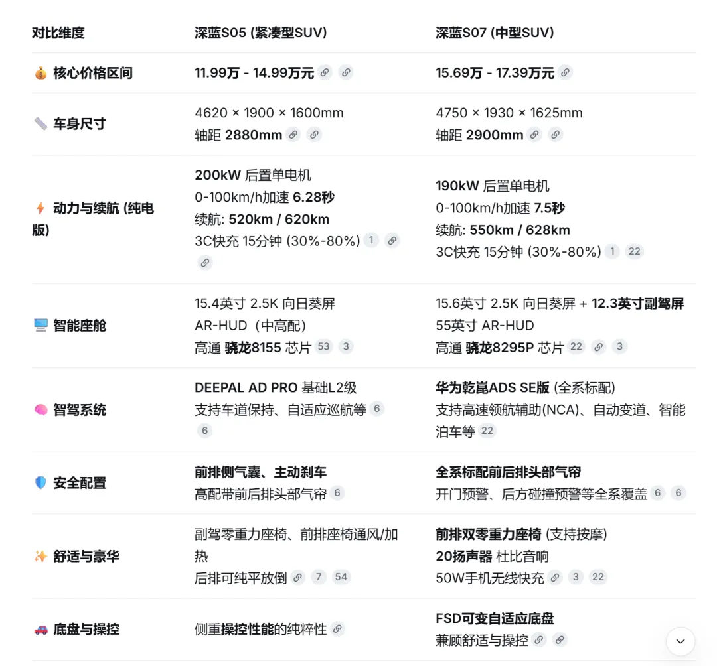
Task: Click the 舒适与豪华 row label
Action: click(86, 557)
